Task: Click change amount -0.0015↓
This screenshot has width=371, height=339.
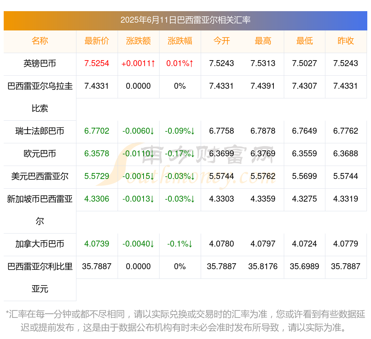Action: coord(138,176)
